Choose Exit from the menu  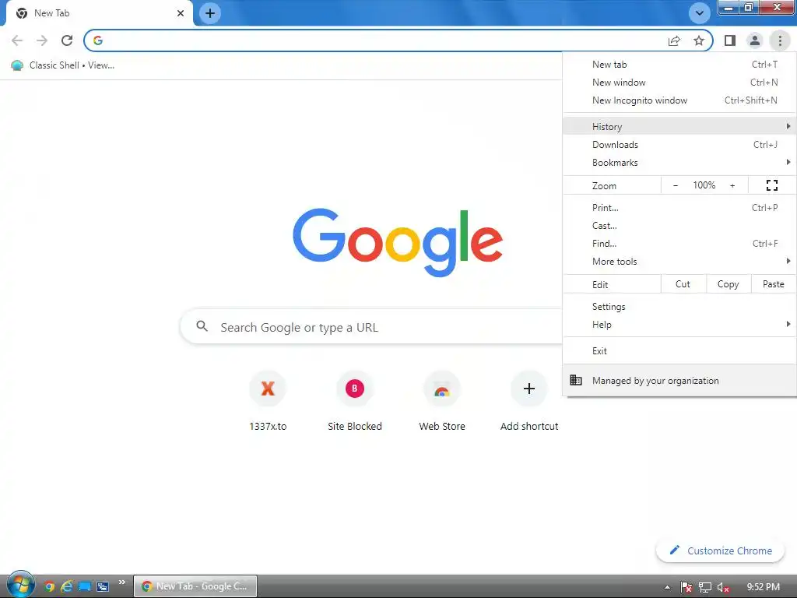tap(679, 351)
